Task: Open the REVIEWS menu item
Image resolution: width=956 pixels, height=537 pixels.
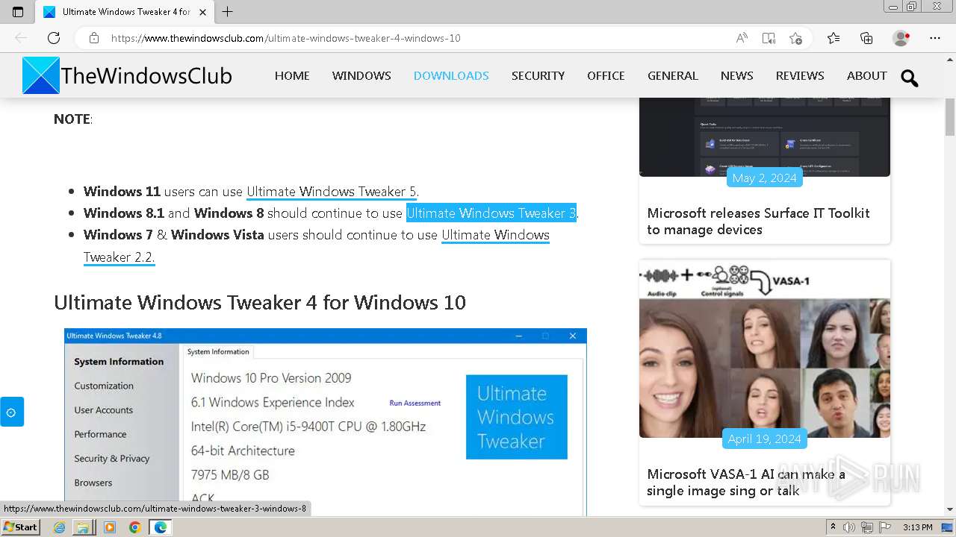Action: pos(800,75)
